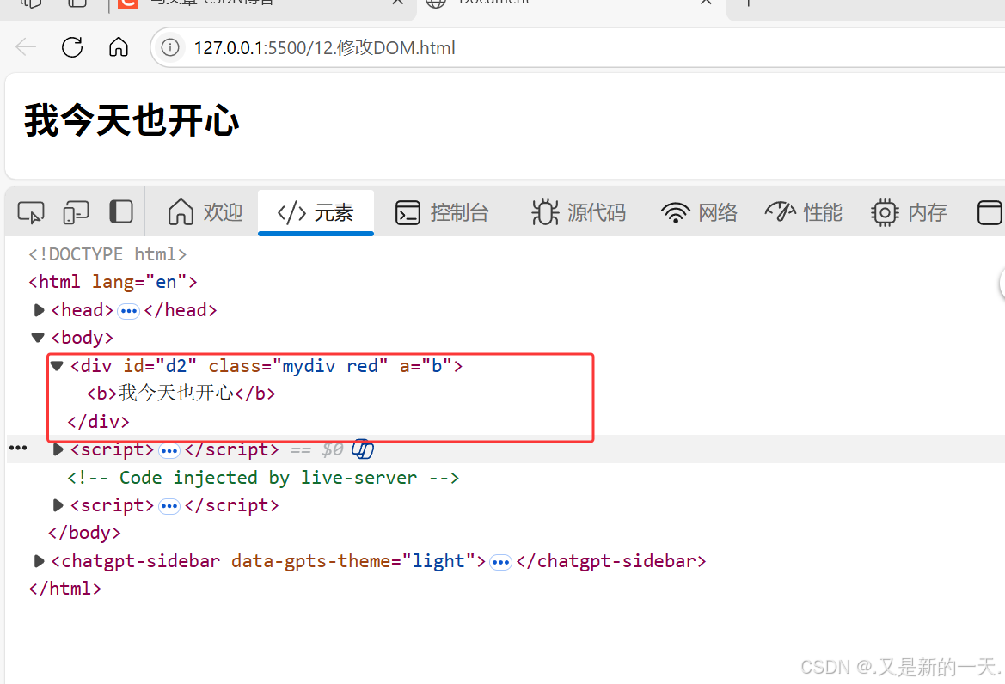
Task: Click the partially visible tab icon after 内存
Action: coord(990,212)
